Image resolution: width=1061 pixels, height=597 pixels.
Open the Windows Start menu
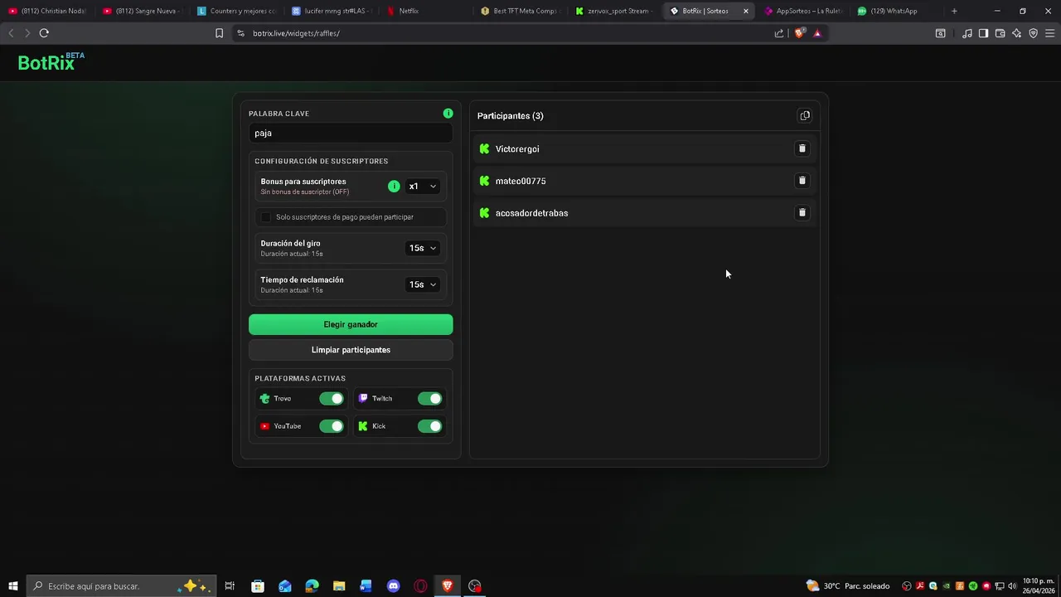tap(12, 586)
